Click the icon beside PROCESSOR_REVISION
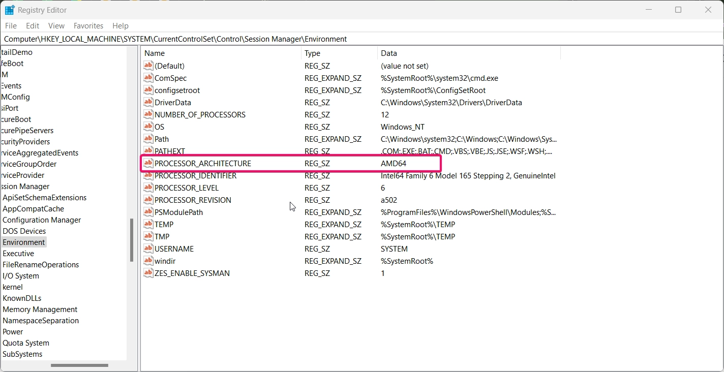The width and height of the screenshot is (724, 372). pos(148,200)
